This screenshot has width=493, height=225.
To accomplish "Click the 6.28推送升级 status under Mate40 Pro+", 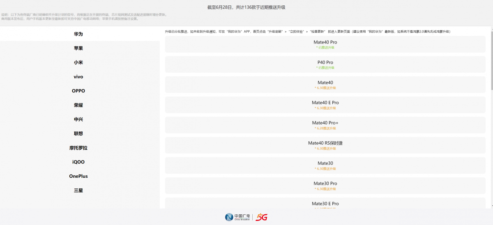I will click(x=325, y=128).
